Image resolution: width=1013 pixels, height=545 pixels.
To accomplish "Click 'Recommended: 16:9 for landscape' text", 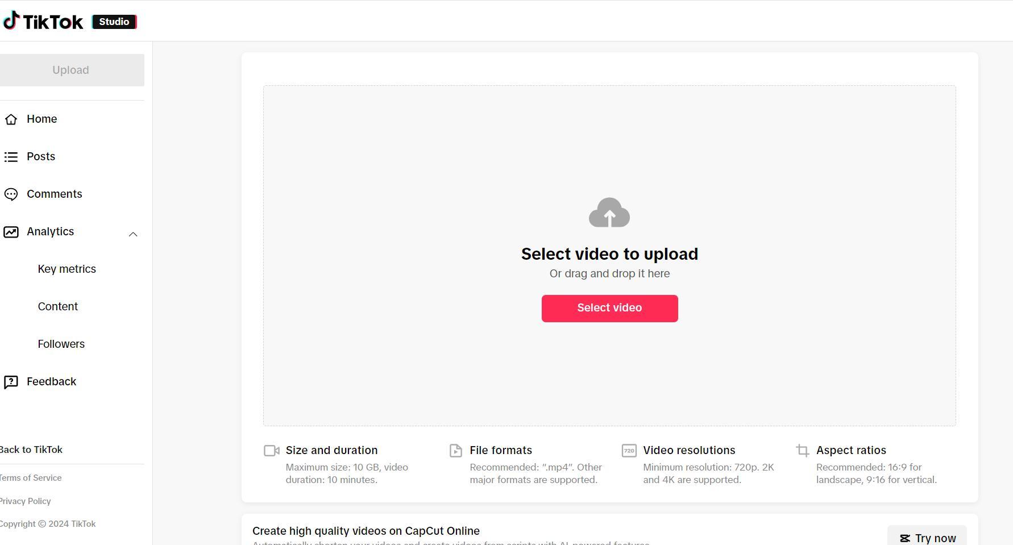I will (x=877, y=473).
